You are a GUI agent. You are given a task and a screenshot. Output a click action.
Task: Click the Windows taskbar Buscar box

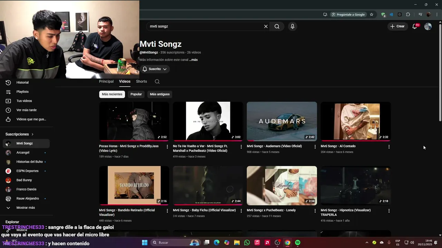pyautogui.click(x=176, y=242)
